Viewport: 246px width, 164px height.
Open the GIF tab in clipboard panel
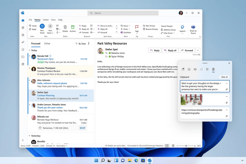click(195, 69)
